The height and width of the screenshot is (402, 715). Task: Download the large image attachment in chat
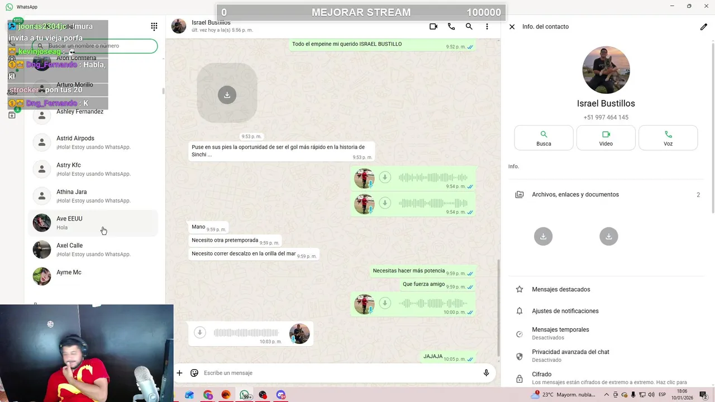point(227,94)
